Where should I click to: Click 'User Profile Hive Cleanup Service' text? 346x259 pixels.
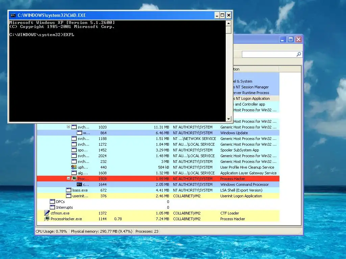(247, 167)
